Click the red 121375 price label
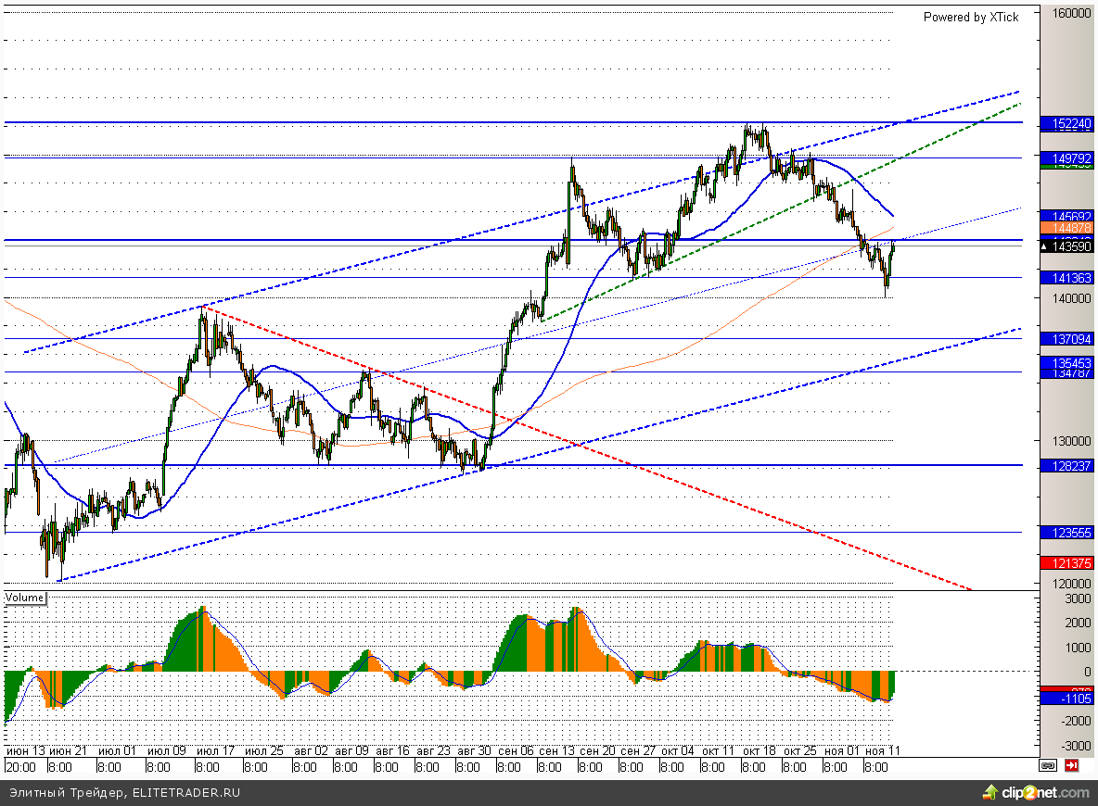The height and width of the screenshot is (806, 1098). 1066,562
